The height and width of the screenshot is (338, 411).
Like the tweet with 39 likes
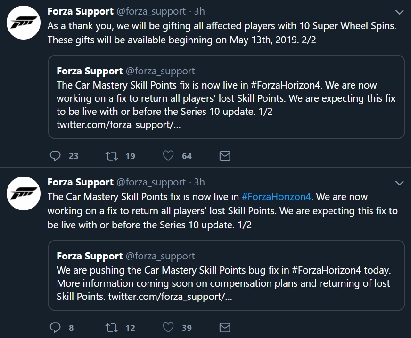168,327
